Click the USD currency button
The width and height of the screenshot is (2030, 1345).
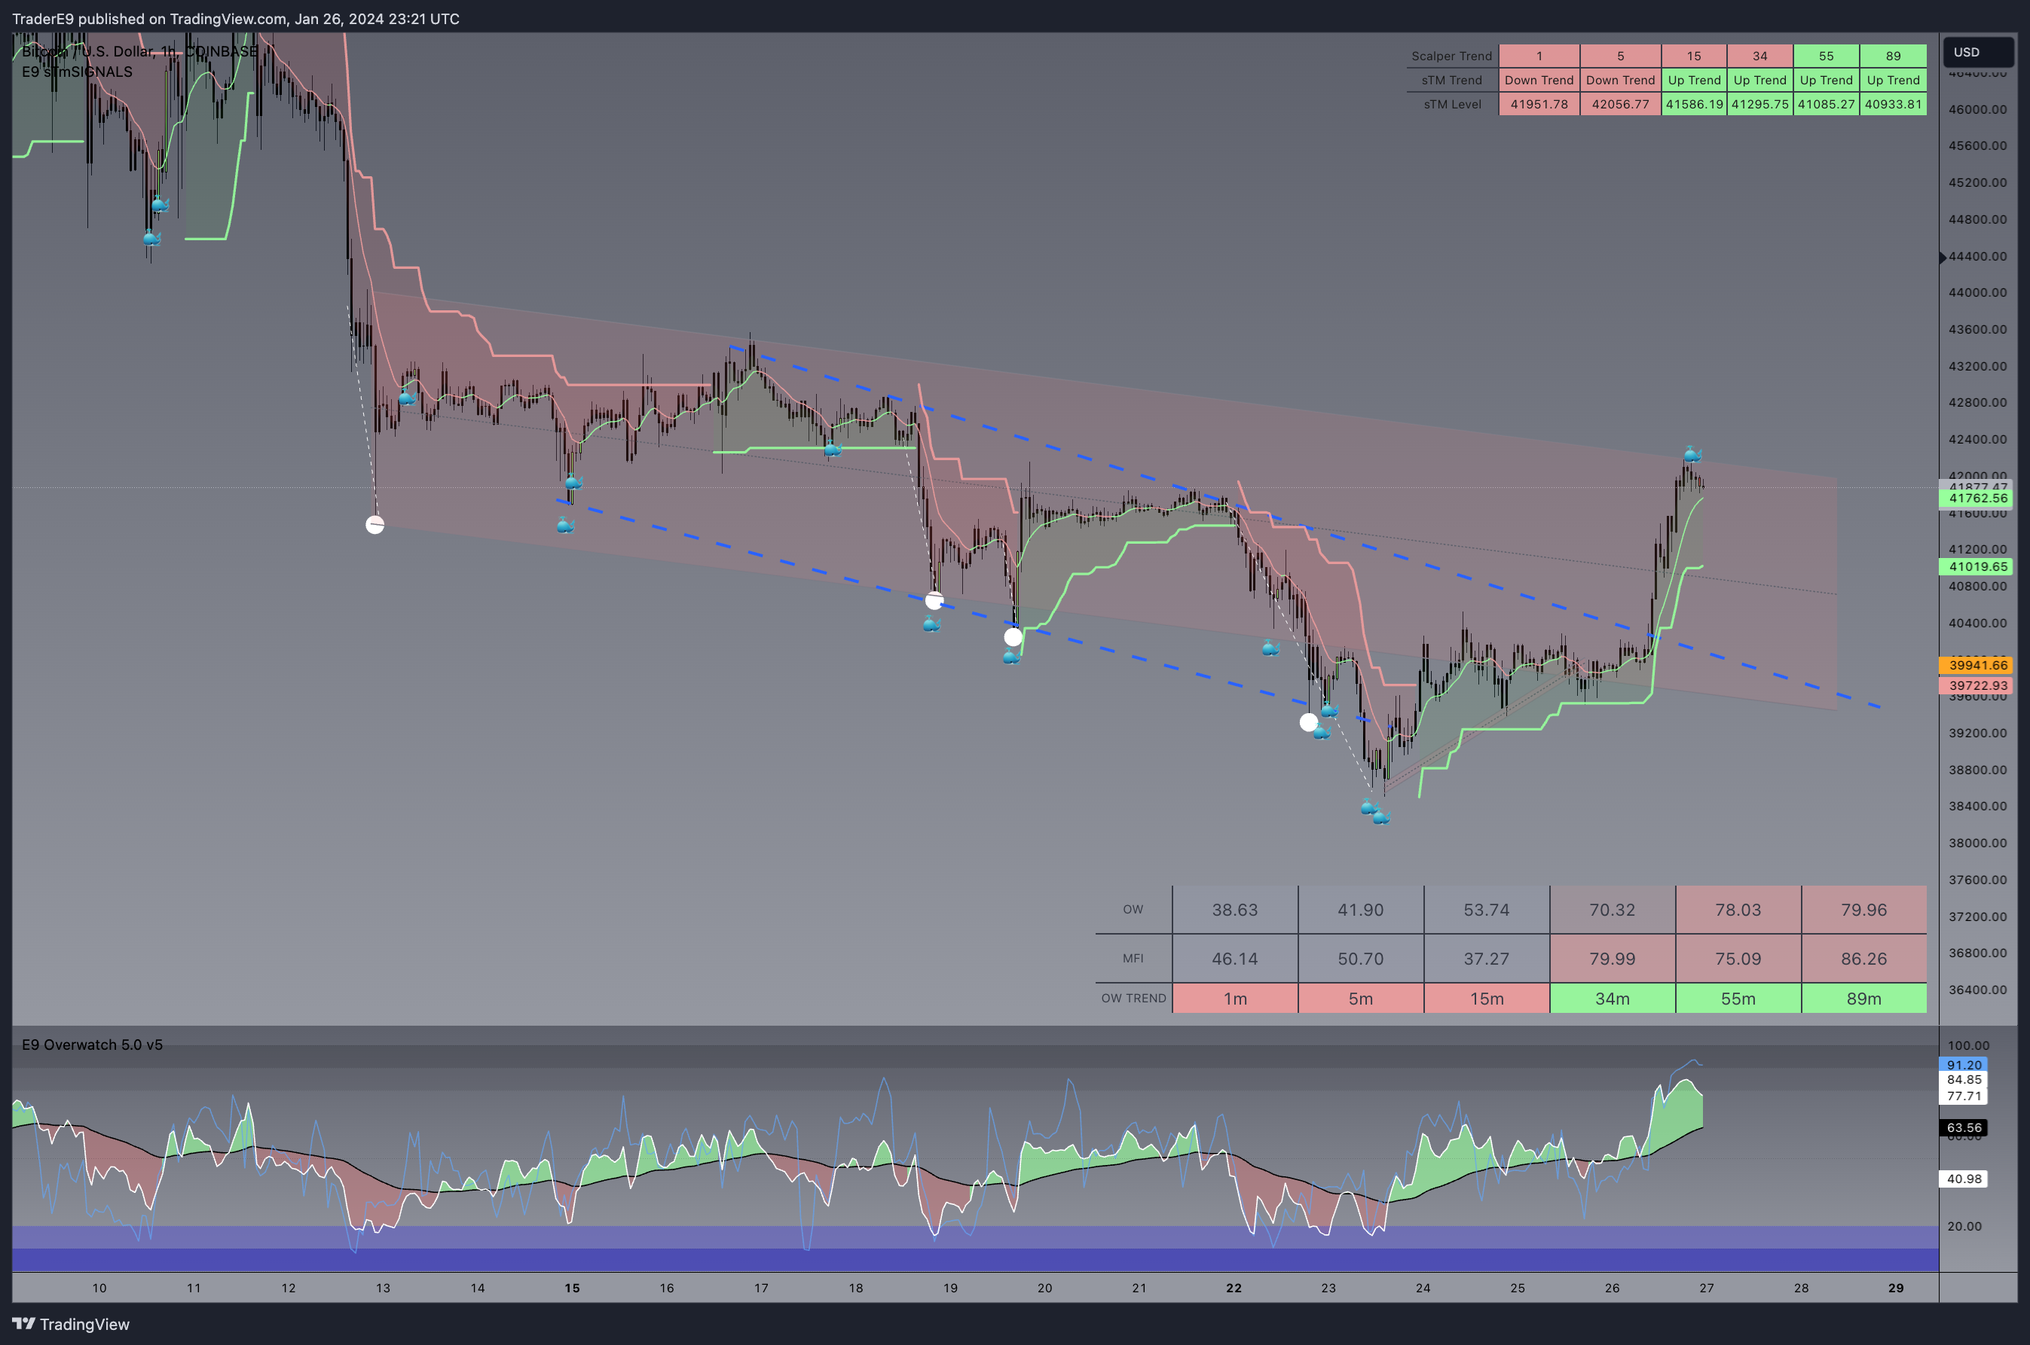pos(1978,52)
